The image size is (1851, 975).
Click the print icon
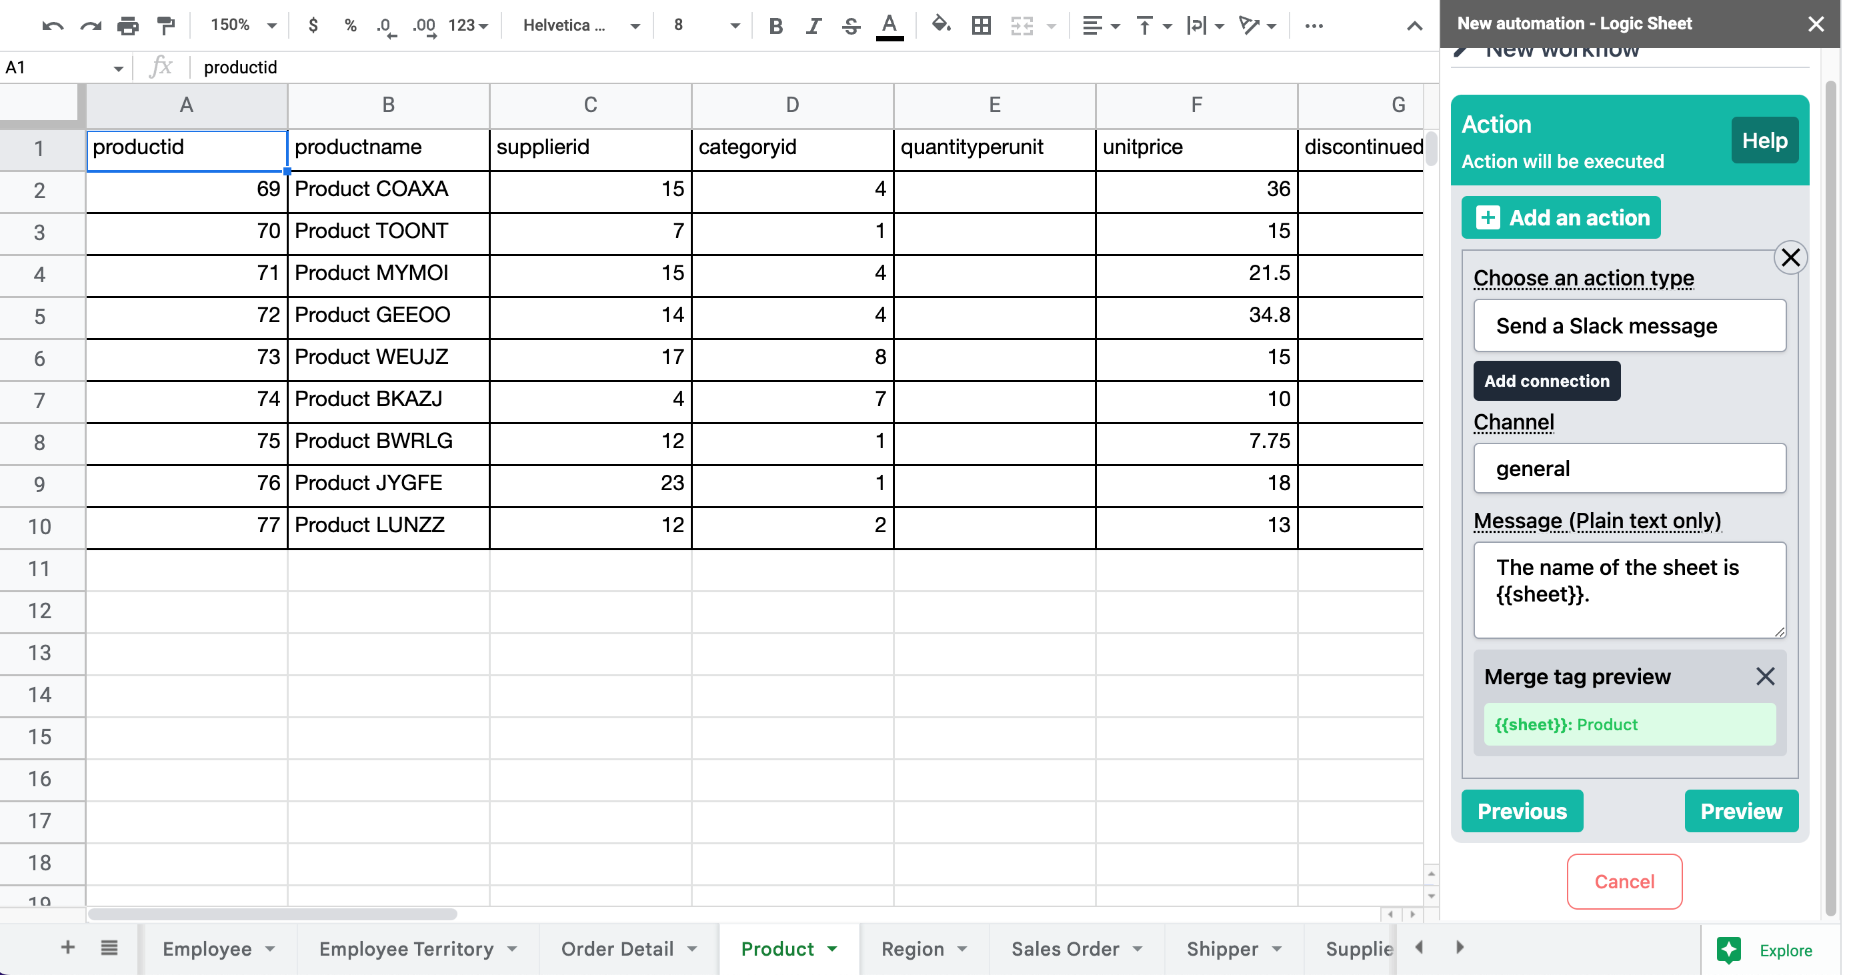[127, 26]
